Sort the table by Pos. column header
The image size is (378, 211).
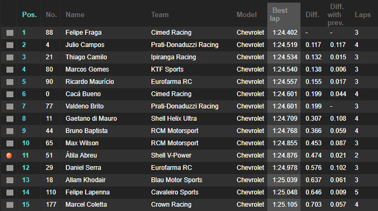[30, 15]
